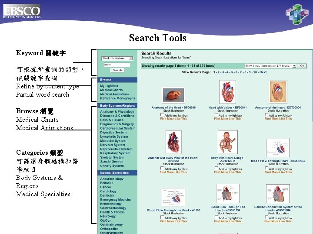Open Endocrinology specialty
313x234 pixels.
(x=111, y=204)
